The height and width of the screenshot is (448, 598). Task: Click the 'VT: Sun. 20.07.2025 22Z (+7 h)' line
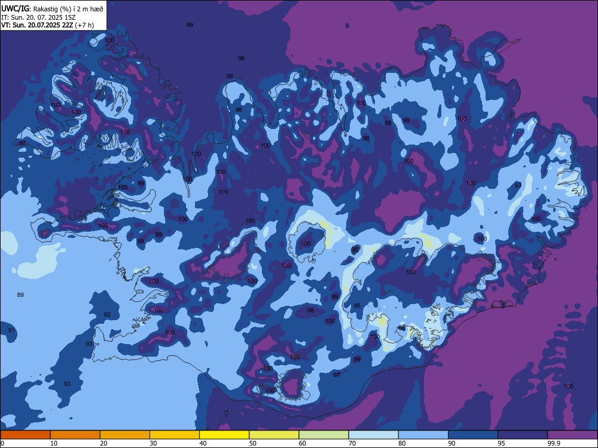coord(47,25)
